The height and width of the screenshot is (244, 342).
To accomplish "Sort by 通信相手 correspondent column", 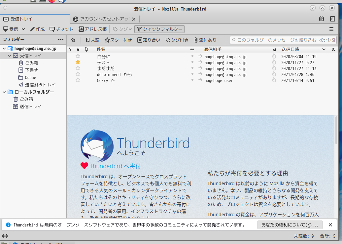I will coord(213,49).
